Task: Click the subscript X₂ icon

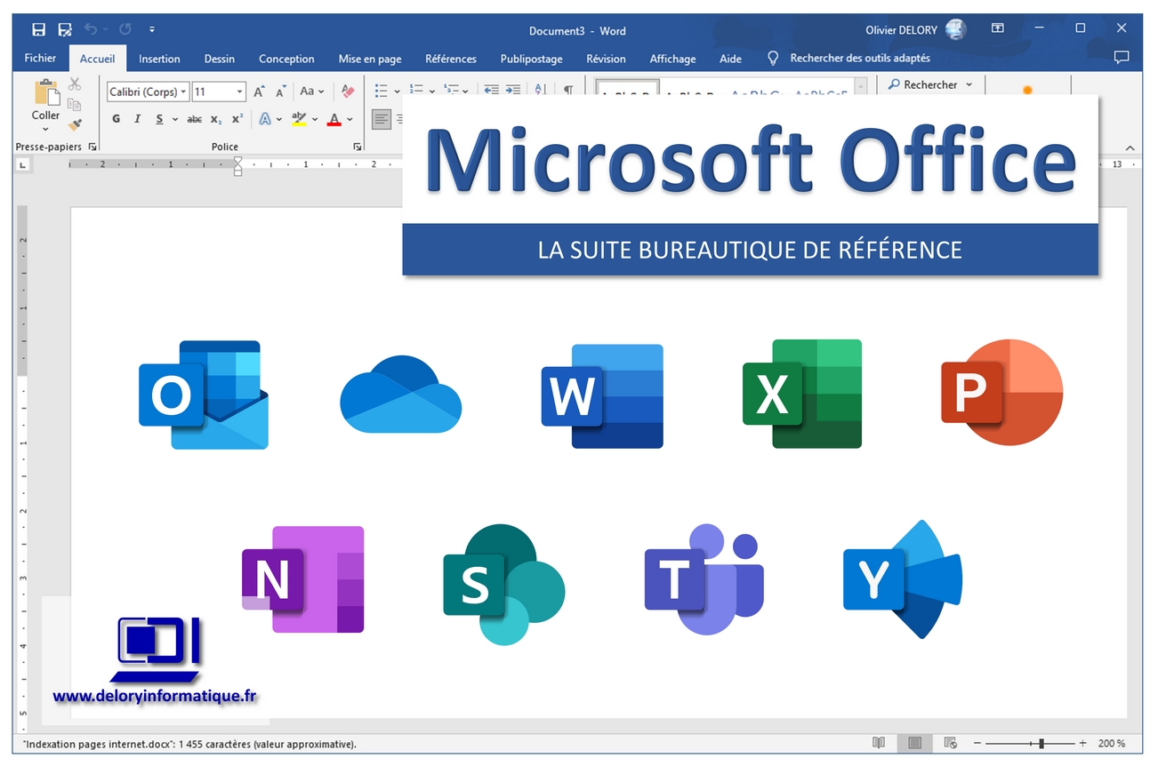Action: [216, 119]
